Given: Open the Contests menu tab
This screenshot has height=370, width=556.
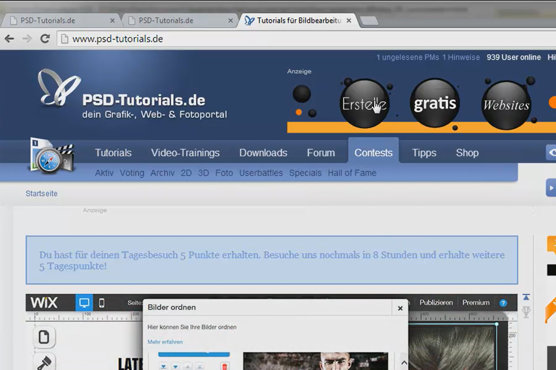Looking at the screenshot, I should click(373, 152).
